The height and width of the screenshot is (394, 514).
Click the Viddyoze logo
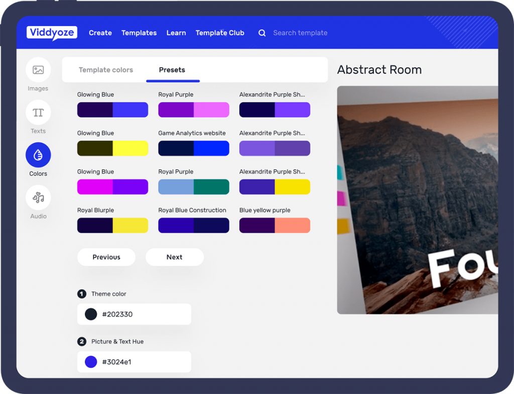click(52, 32)
